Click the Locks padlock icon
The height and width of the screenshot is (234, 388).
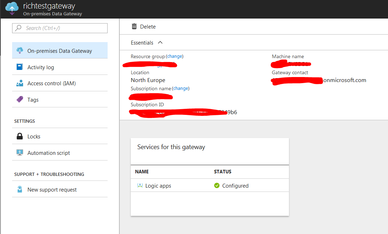pos(20,136)
